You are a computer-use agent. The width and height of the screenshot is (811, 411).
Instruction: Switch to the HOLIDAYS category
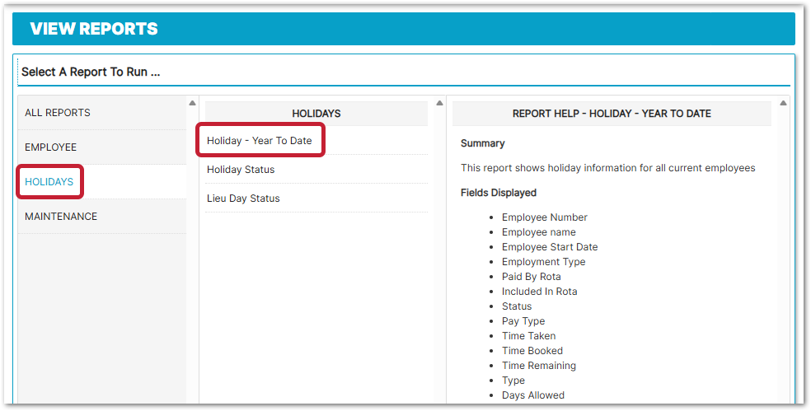(49, 182)
